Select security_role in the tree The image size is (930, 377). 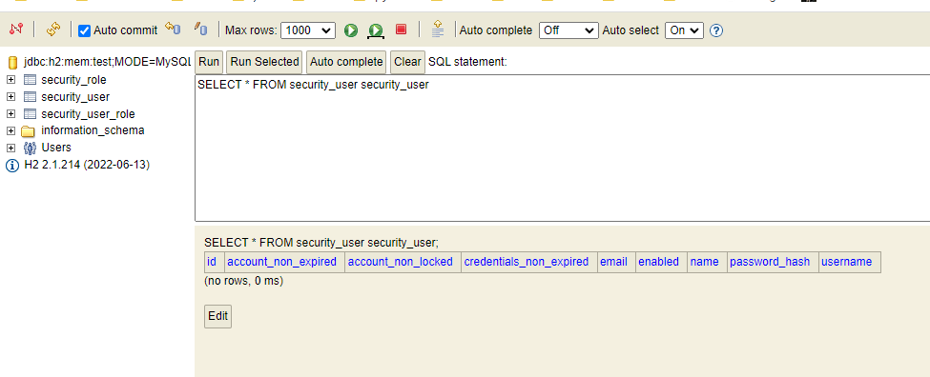(73, 79)
